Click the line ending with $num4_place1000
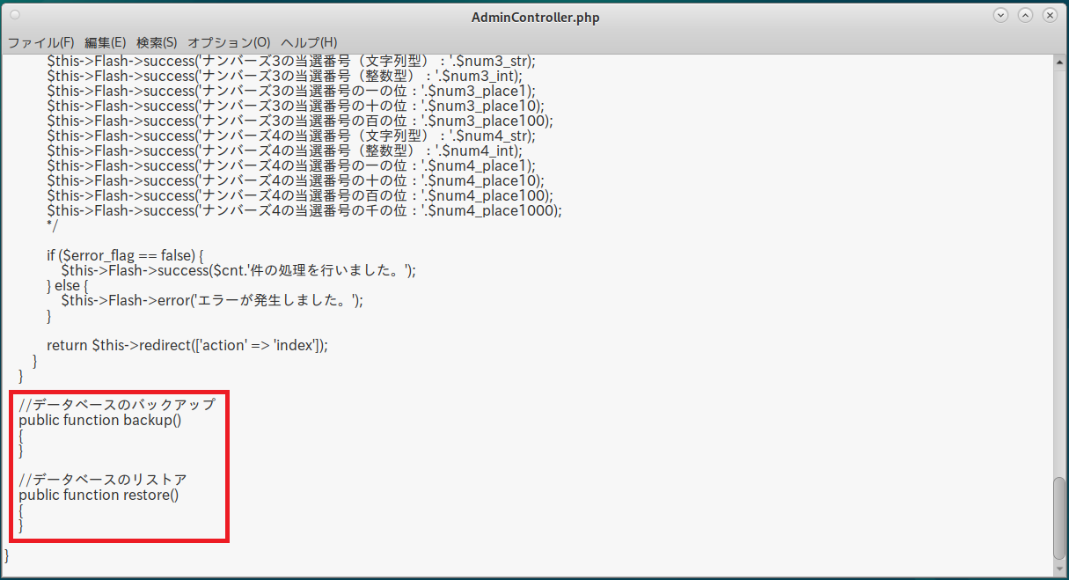1069x580 pixels. click(x=304, y=210)
